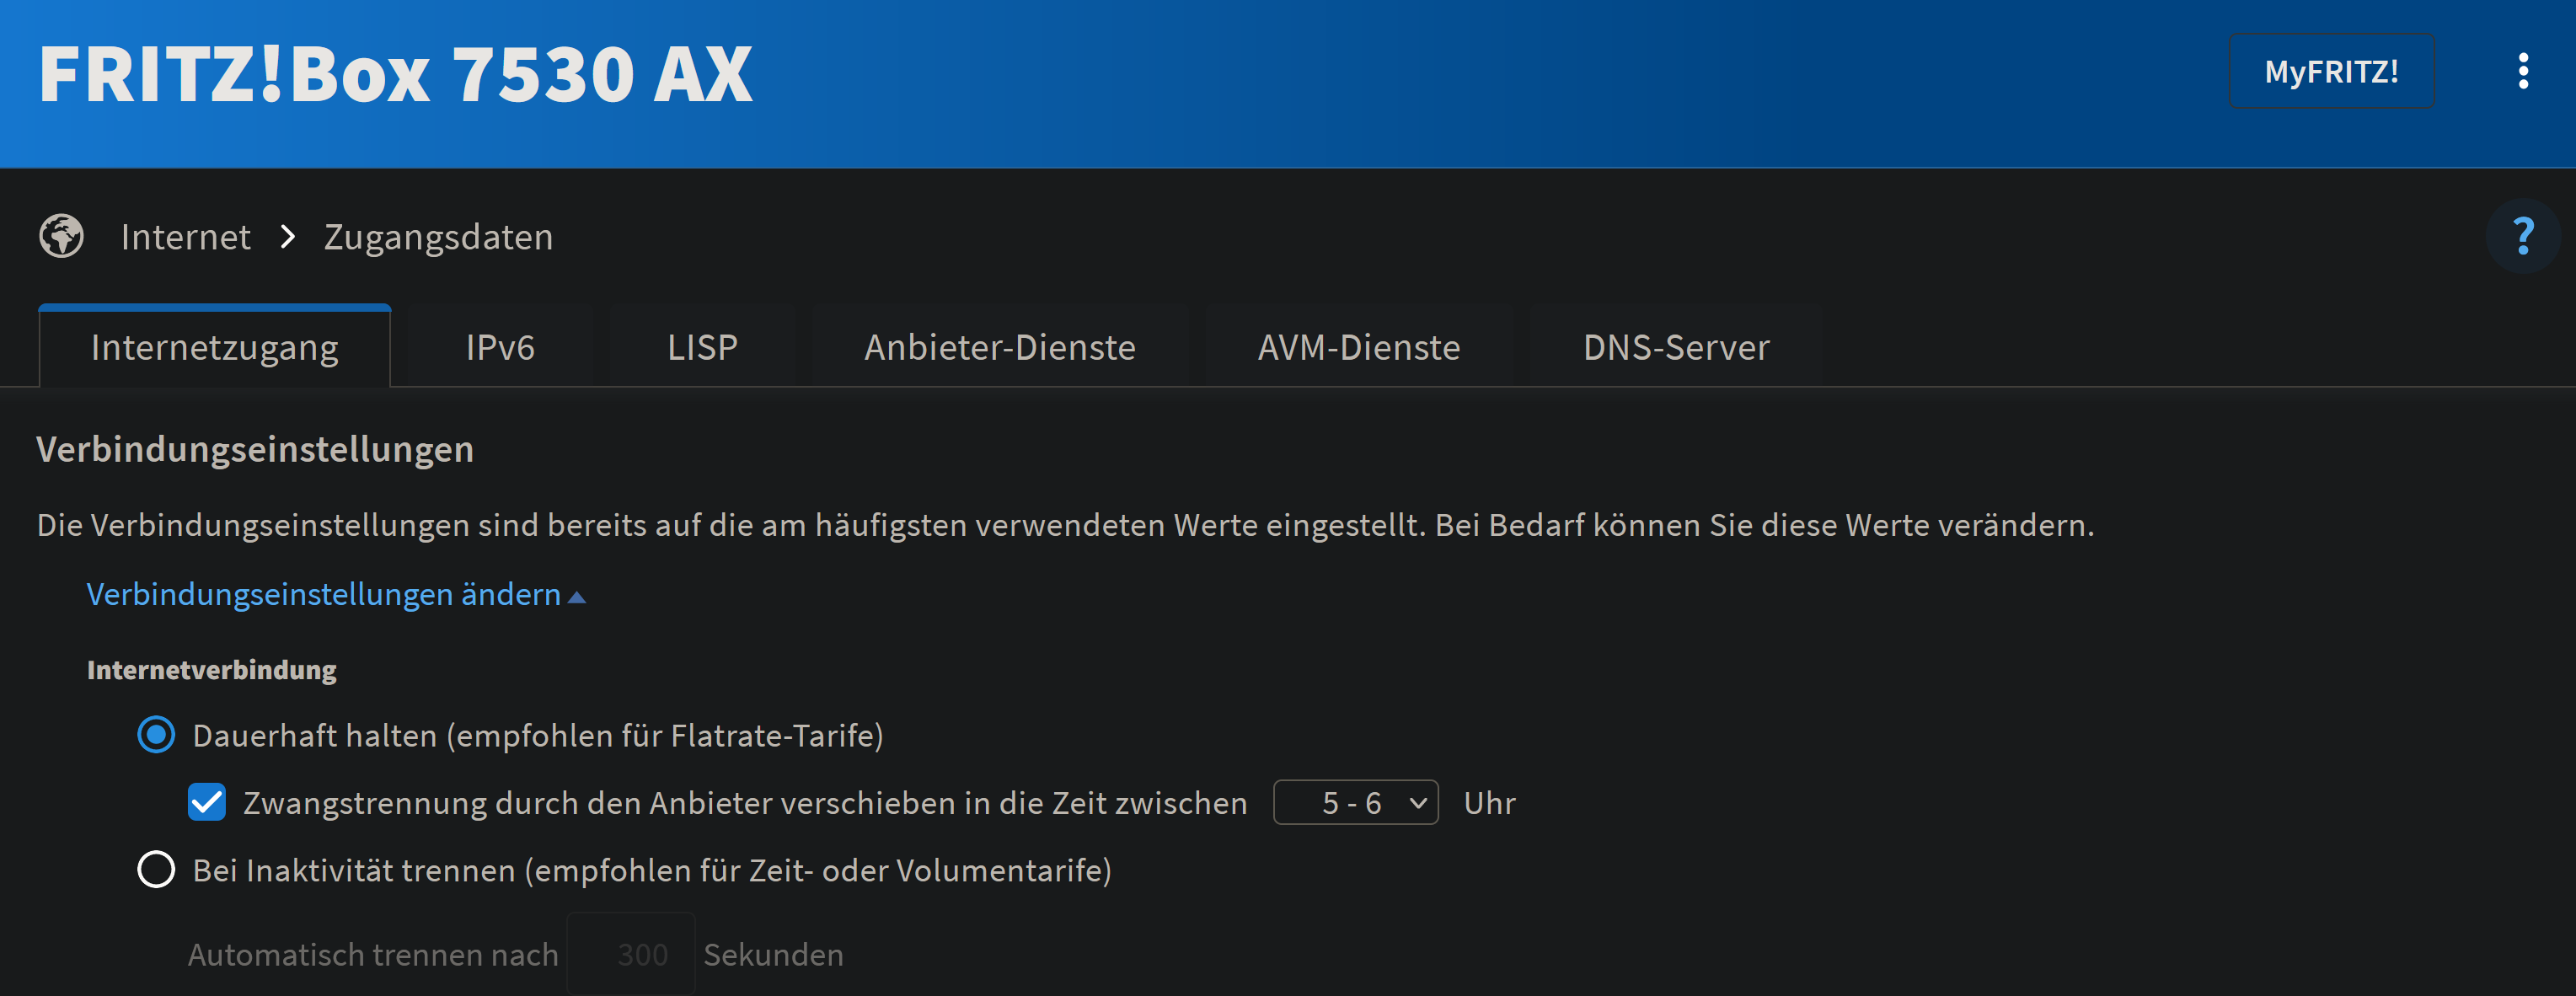Screen dimensions: 2576x996
Task: Open the DNS-Server tab
Action: (1675, 347)
